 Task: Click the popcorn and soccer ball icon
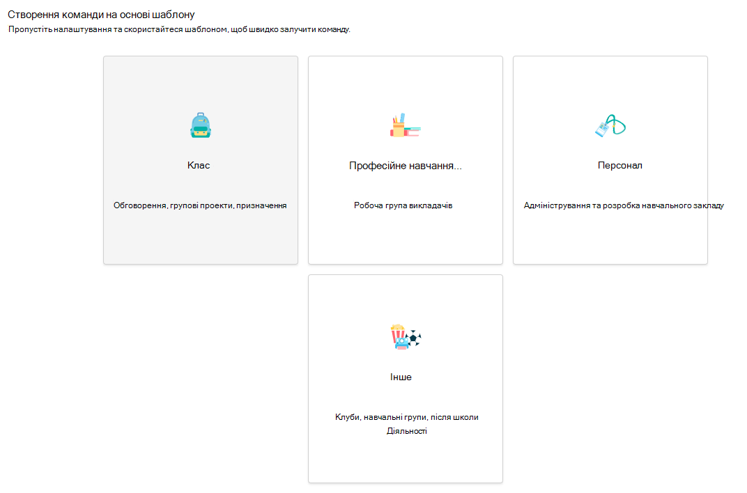pyautogui.click(x=406, y=337)
